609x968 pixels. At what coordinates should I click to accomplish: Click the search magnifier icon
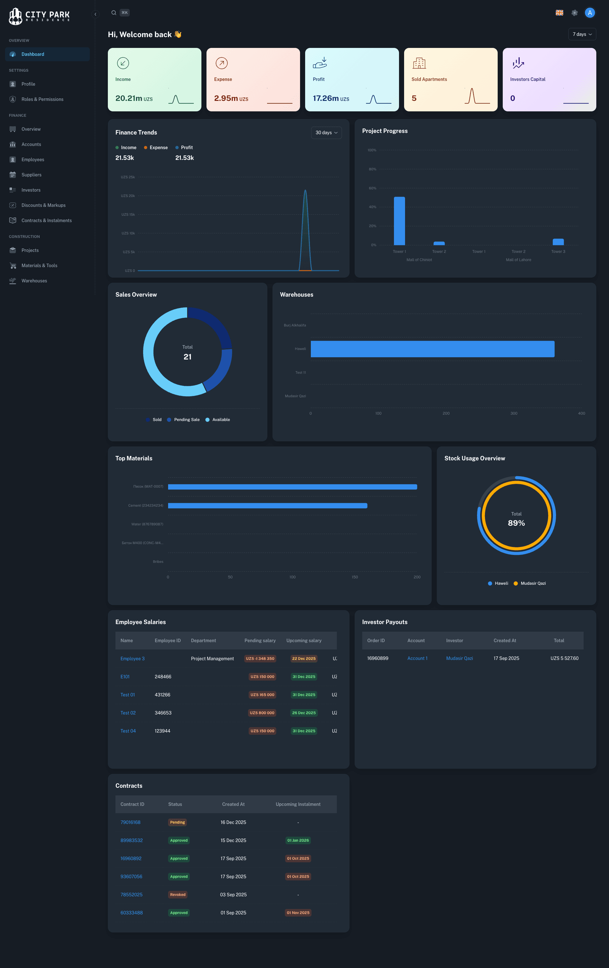(x=114, y=13)
